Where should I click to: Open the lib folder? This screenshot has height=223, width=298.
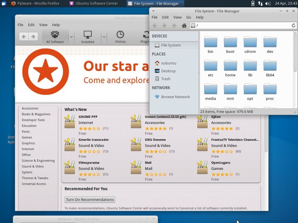[250, 69]
